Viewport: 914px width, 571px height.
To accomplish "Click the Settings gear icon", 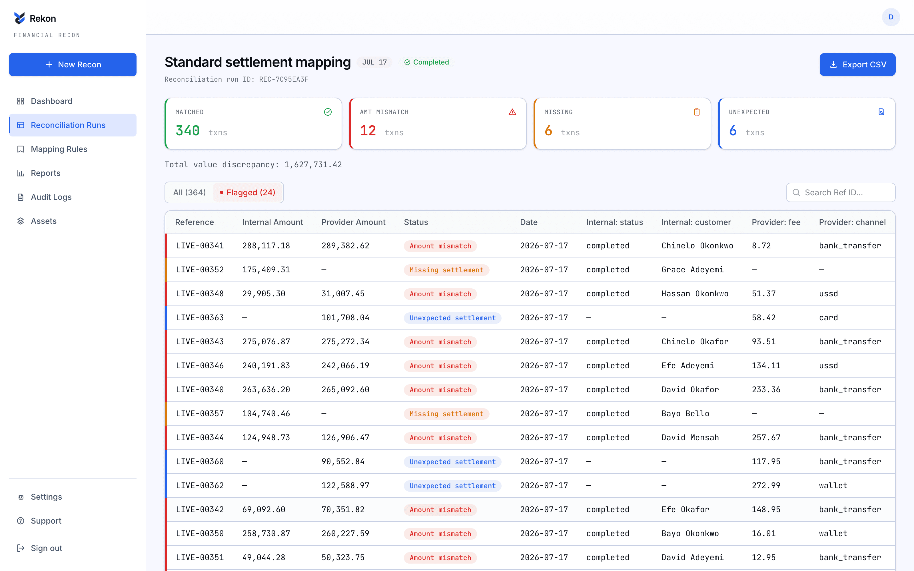I will pyautogui.click(x=21, y=497).
